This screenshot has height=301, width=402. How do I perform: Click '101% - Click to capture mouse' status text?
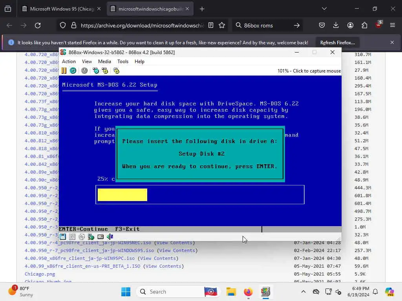coord(309,71)
